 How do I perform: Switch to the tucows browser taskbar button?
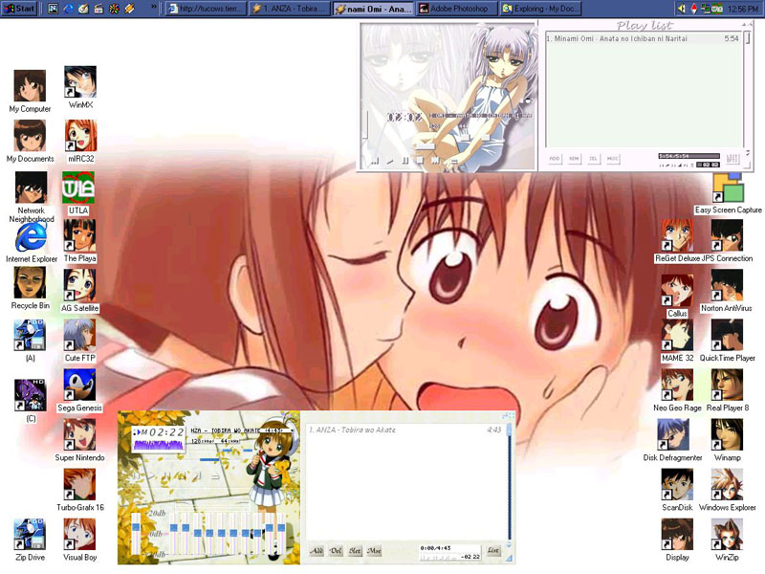(x=207, y=9)
